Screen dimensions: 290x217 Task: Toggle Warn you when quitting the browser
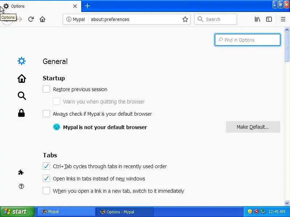(x=57, y=101)
